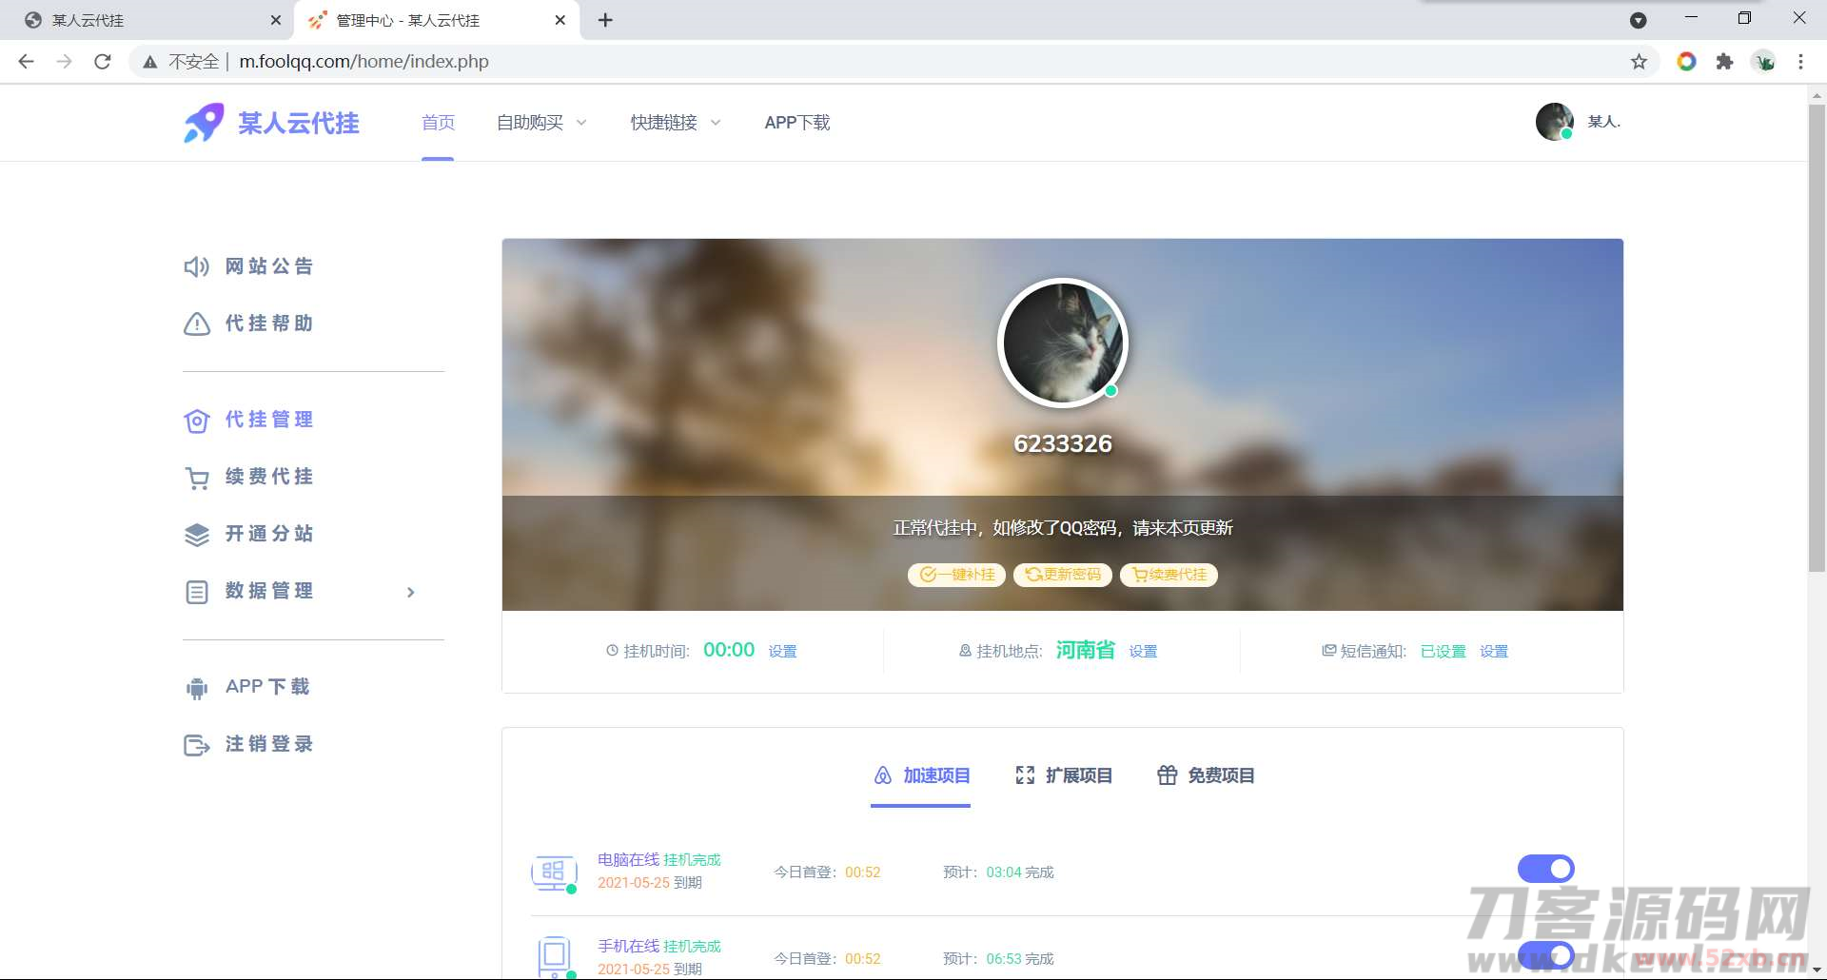Viewport: 1827px width, 980px height.
Task: Expand the 数据管理 sidebar submenu
Action: tap(411, 592)
